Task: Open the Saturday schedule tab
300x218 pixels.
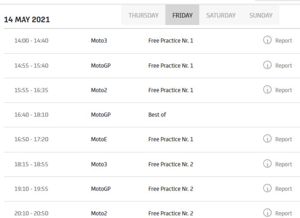Action: (221, 15)
